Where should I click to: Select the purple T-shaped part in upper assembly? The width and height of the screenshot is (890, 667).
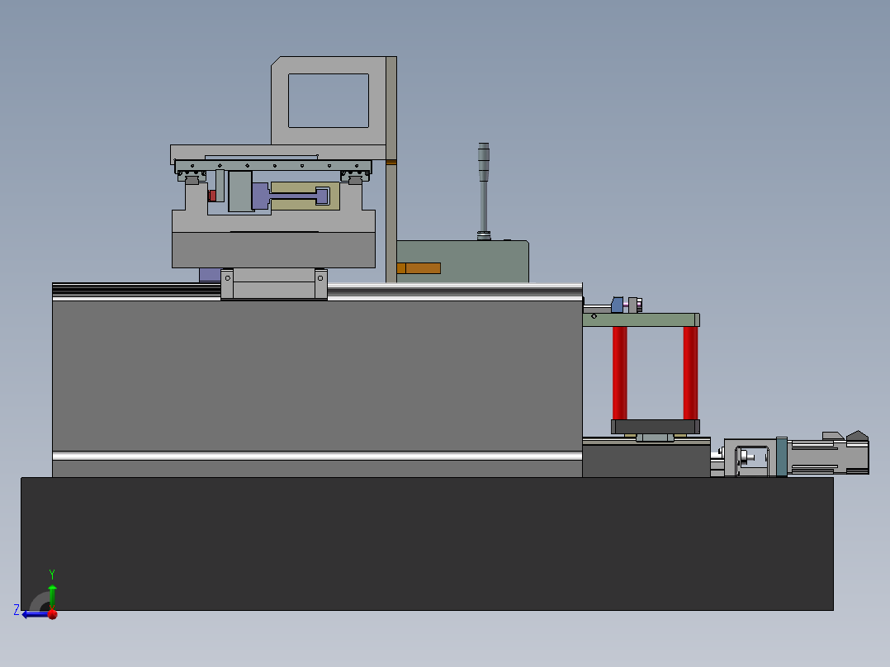290,196
